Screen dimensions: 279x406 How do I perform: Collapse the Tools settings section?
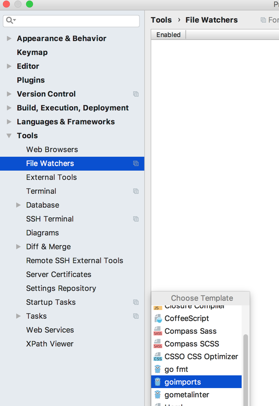pyautogui.click(x=9, y=136)
